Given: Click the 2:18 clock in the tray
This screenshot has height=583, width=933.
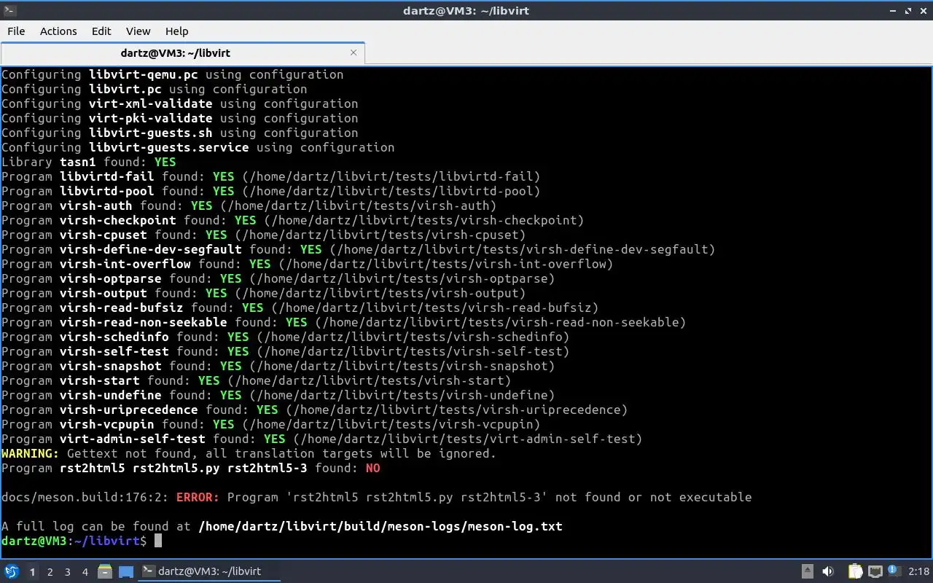Looking at the screenshot, I should coord(919,571).
